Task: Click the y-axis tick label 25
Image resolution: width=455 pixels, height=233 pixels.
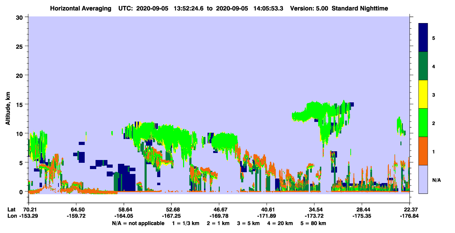Action: 20,46
